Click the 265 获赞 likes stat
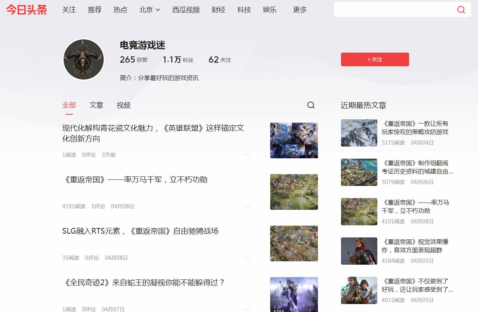Screen dimensions: 478x312 pyautogui.click(x=134, y=59)
